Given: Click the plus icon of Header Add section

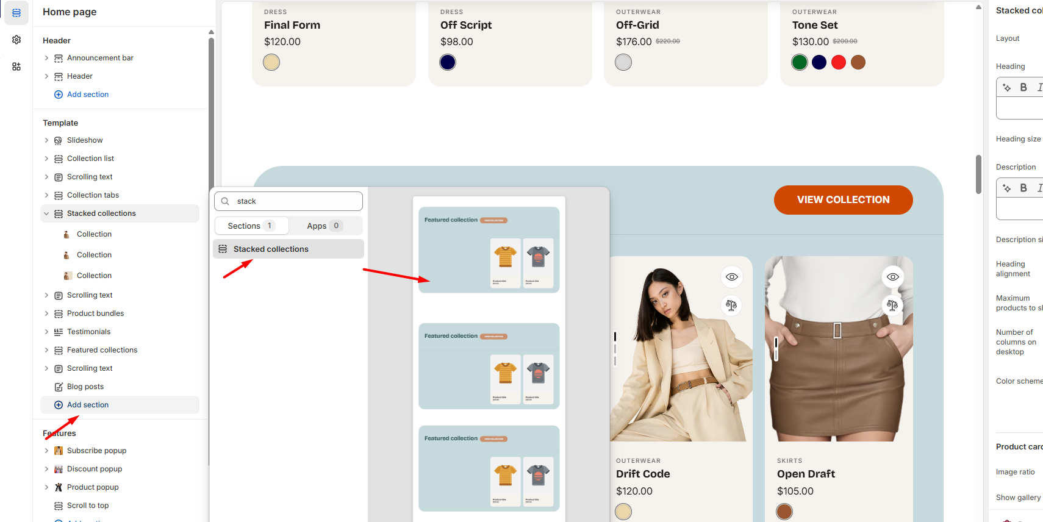Looking at the screenshot, I should (59, 95).
